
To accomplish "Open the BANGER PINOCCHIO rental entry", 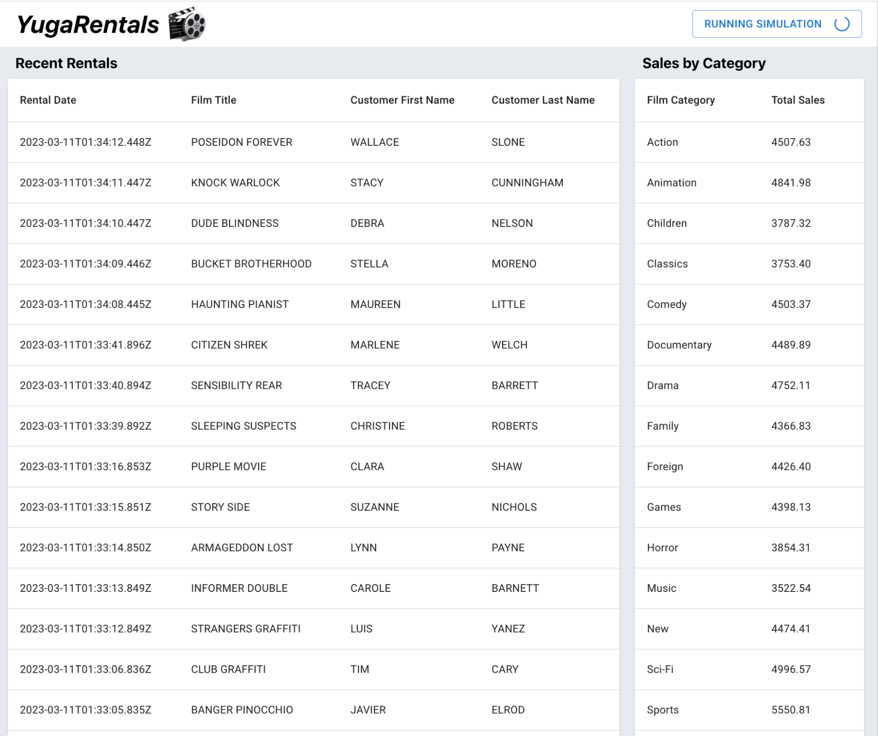I will click(x=307, y=709).
